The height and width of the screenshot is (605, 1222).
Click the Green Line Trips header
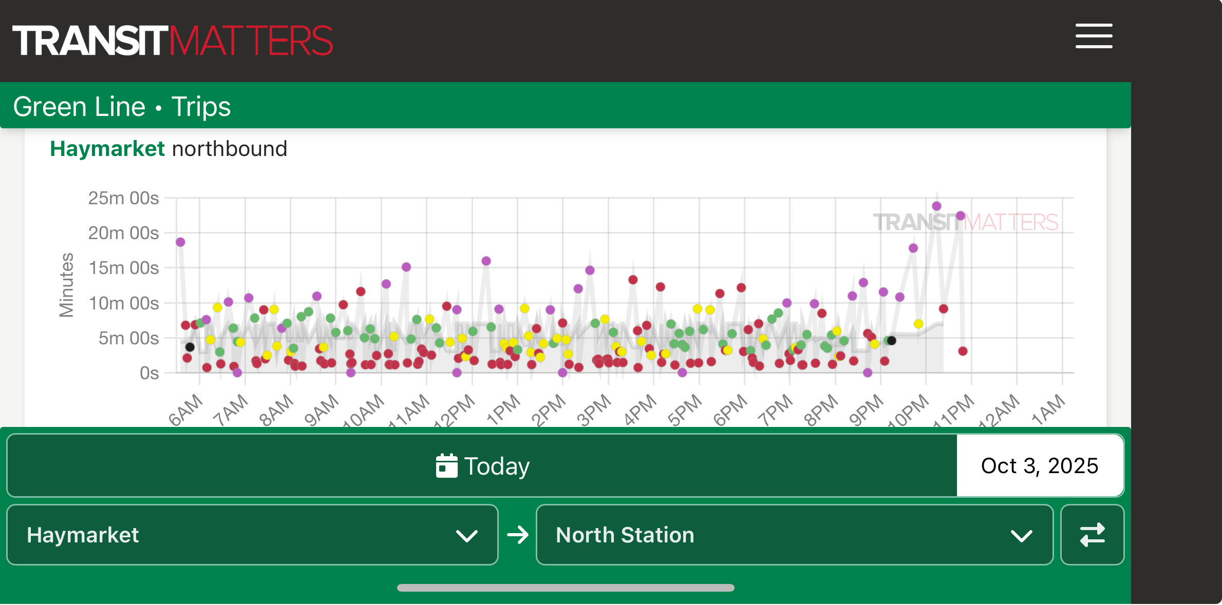(122, 106)
